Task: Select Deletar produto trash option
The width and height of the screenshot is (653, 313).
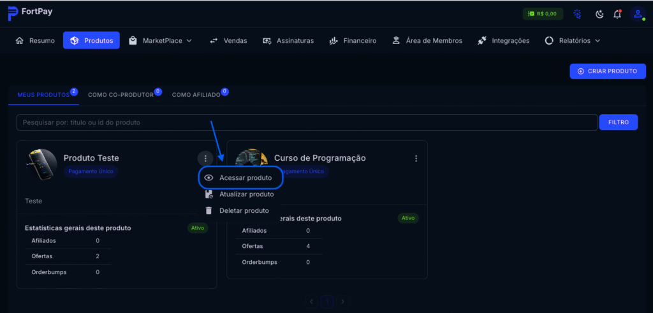Action: pos(244,210)
